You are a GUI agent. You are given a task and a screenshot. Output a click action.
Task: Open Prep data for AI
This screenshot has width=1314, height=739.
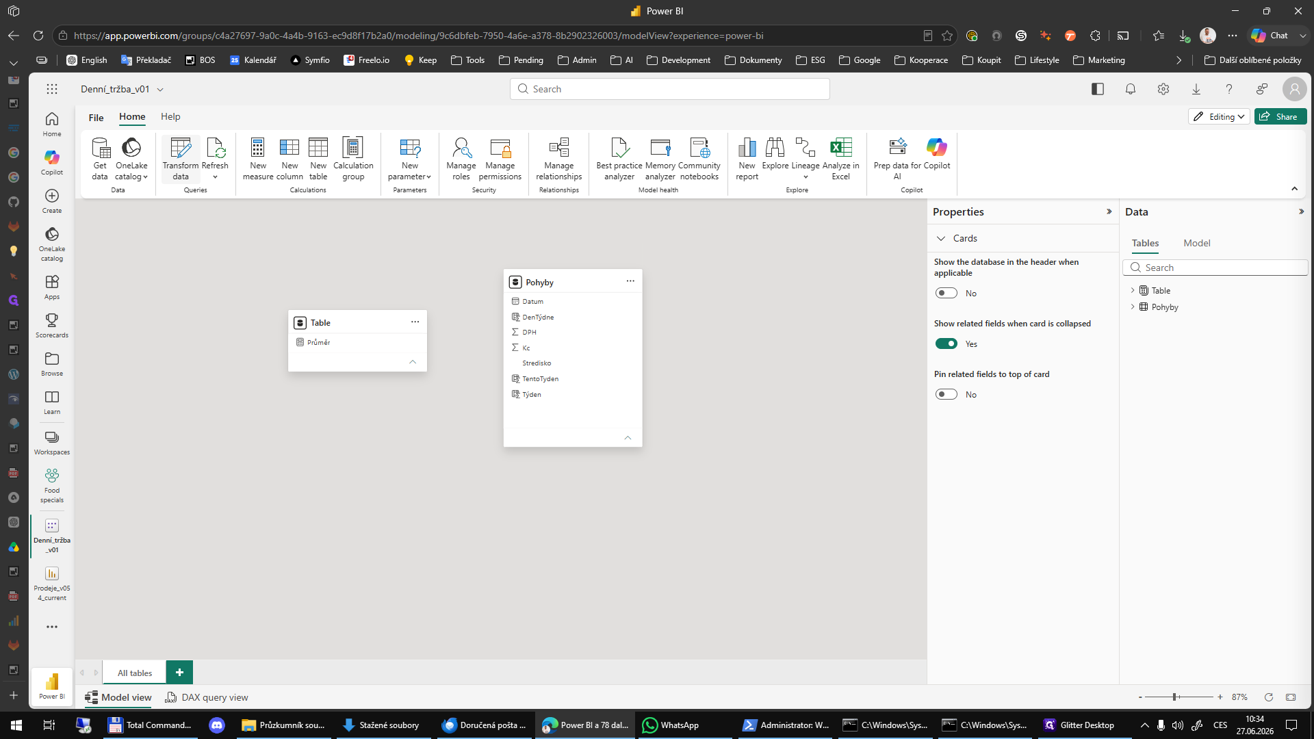click(x=897, y=158)
